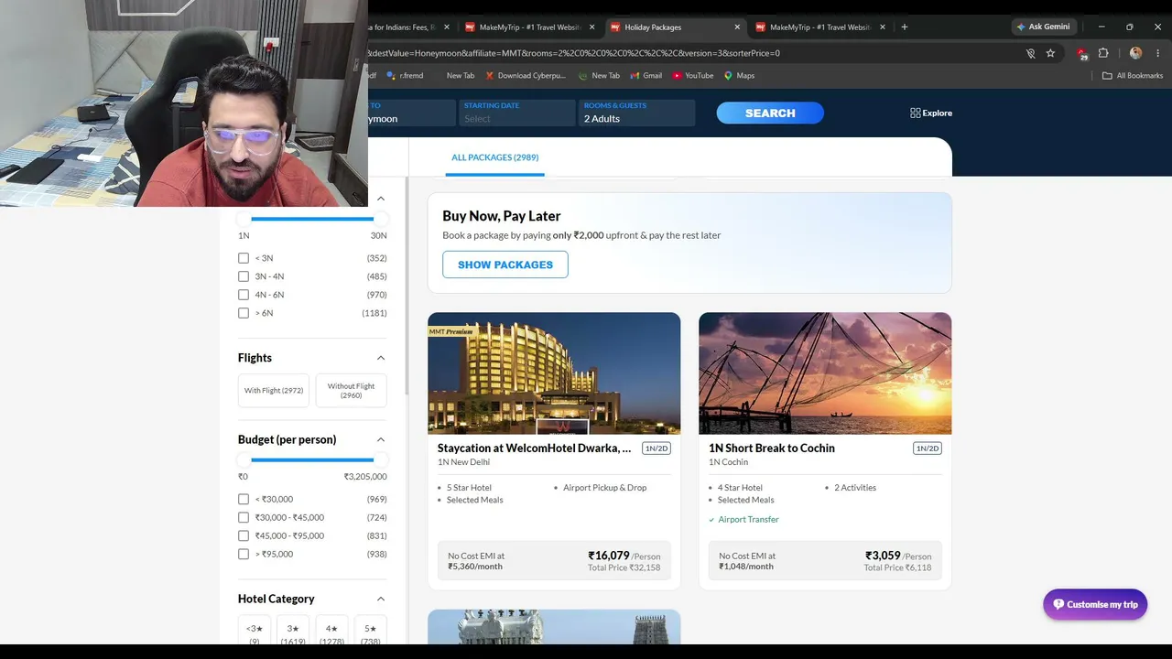1172x659 pixels.
Task: Open the Download Cyberpu... bookmark
Action: (x=526, y=76)
